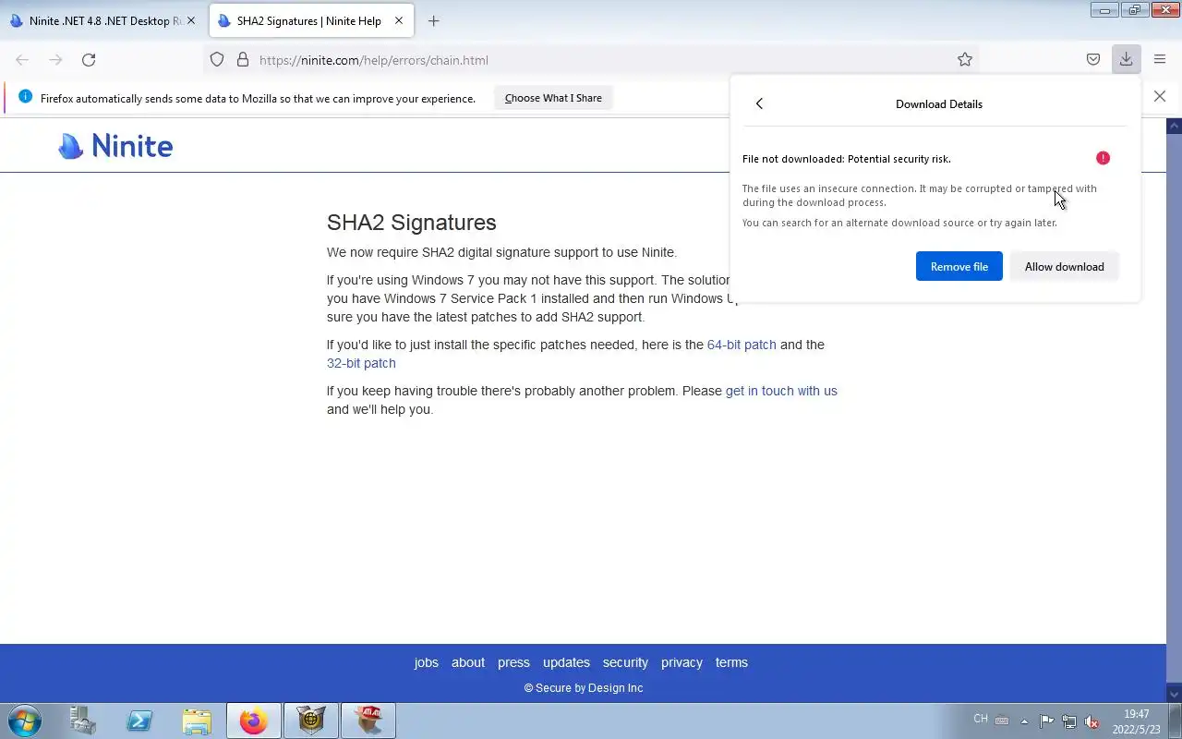
Task: Open the 64-bit patch link
Action: tap(742, 345)
